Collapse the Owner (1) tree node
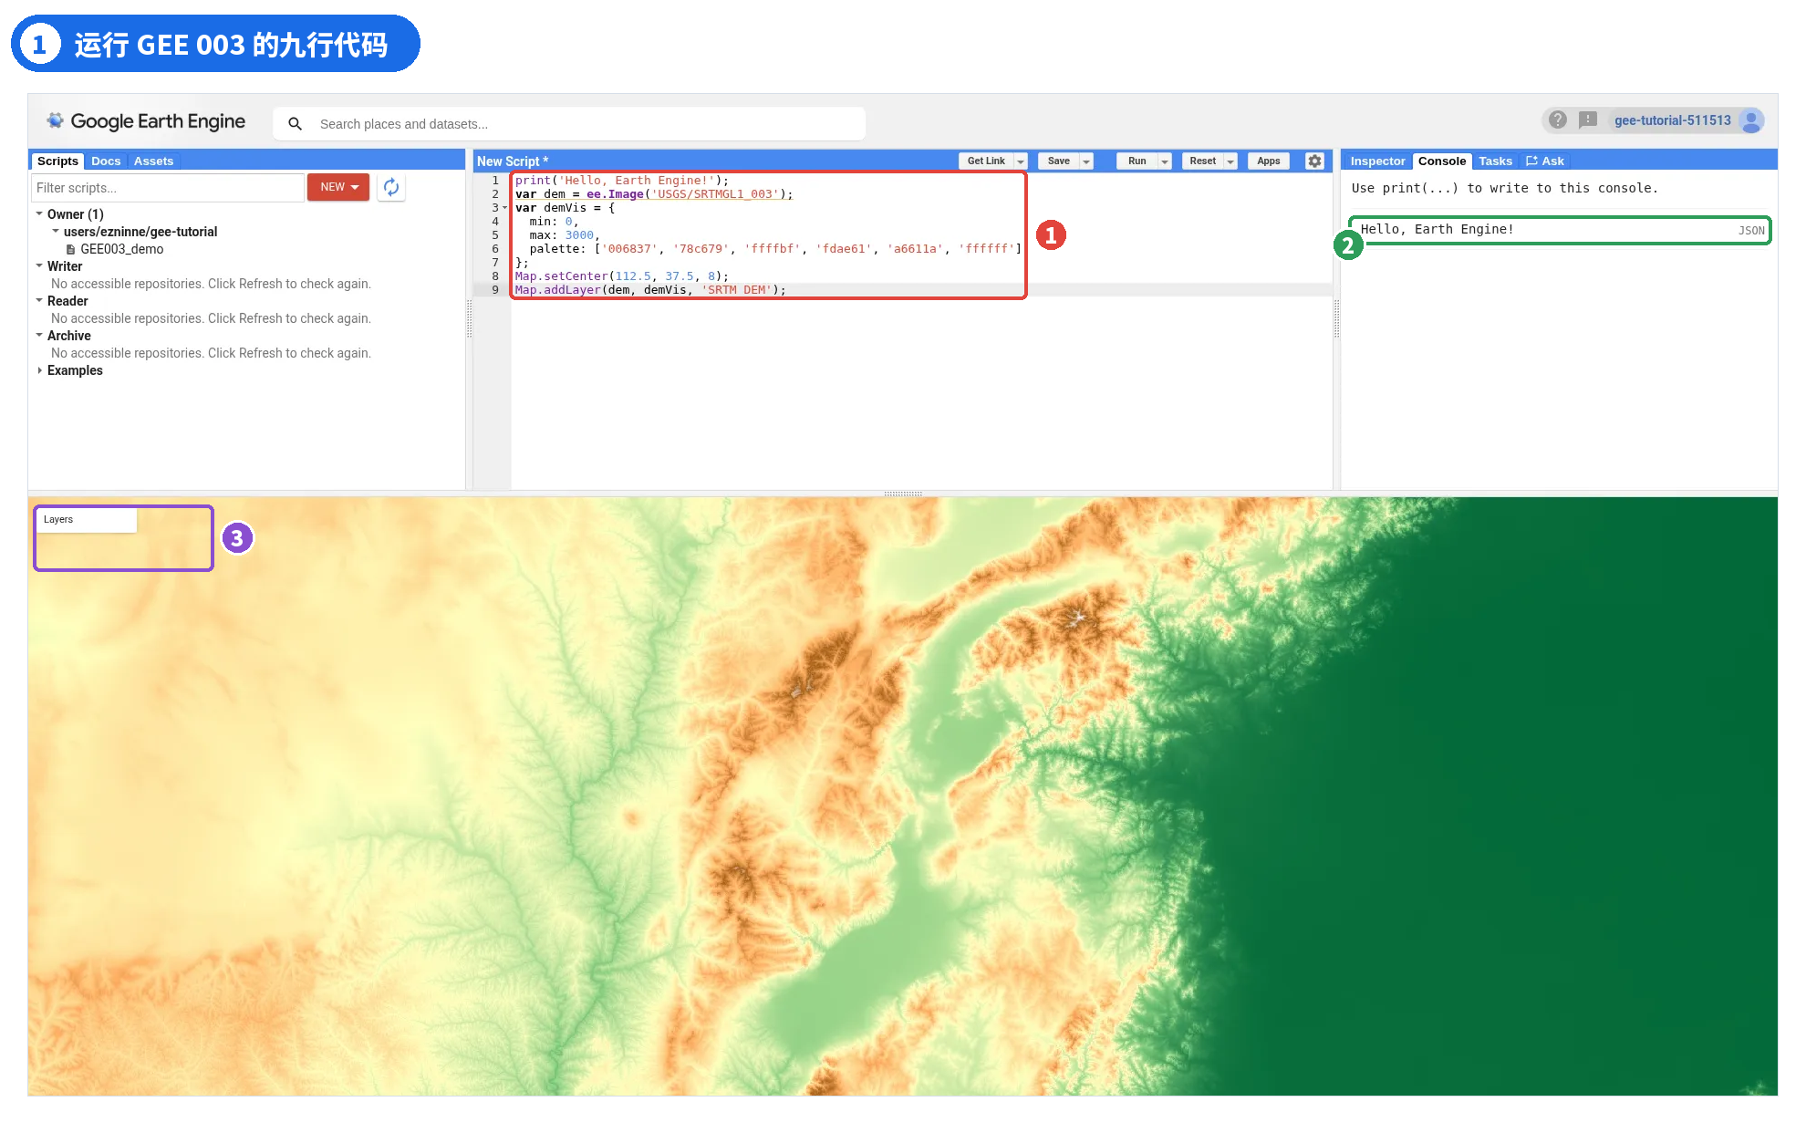Screen dimensions: 1806x1133 pos(39,213)
